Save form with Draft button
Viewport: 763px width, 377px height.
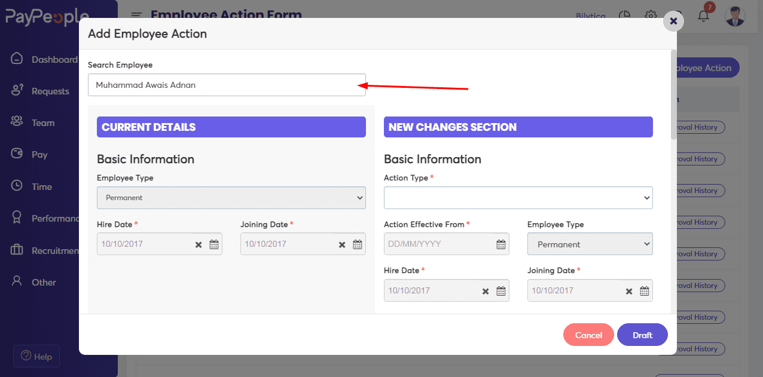click(642, 335)
